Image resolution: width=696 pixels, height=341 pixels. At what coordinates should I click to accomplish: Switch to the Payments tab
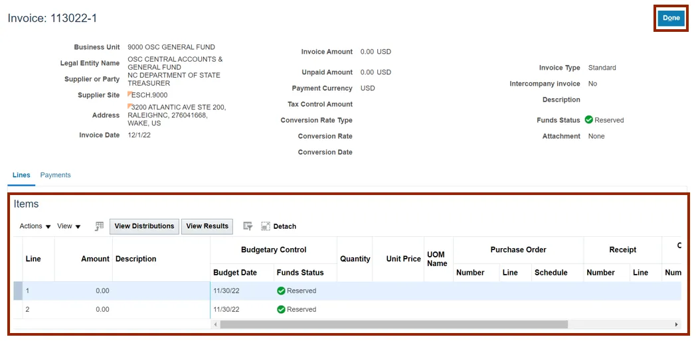pyautogui.click(x=55, y=175)
